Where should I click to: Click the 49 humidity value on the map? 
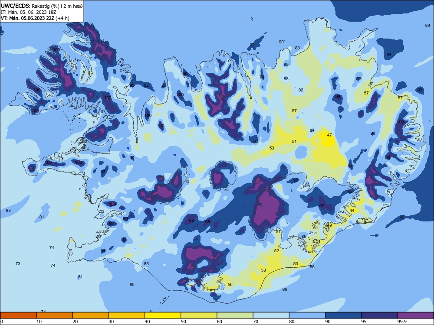coord(329,225)
